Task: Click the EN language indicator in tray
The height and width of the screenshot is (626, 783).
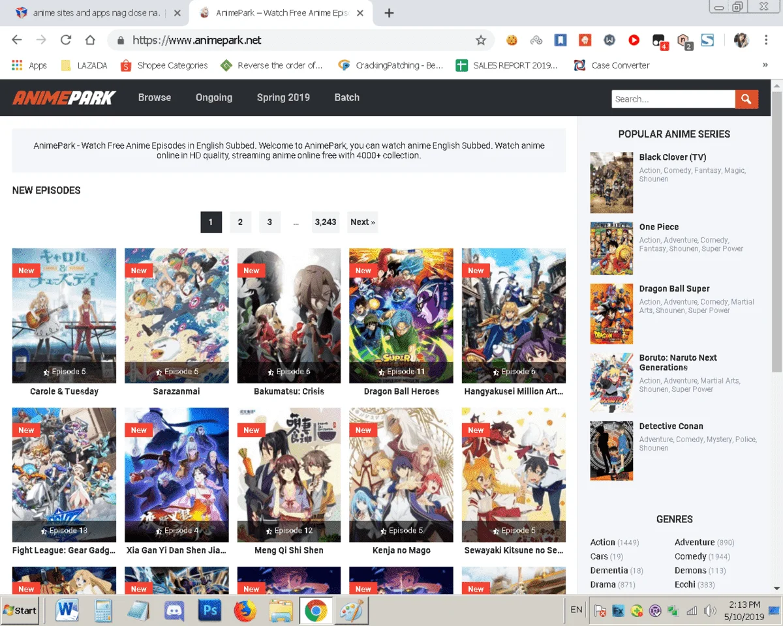Action: pyautogui.click(x=576, y=610)
